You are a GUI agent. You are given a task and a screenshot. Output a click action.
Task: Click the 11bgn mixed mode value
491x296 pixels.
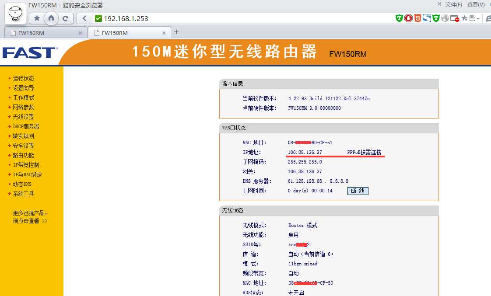303,264
